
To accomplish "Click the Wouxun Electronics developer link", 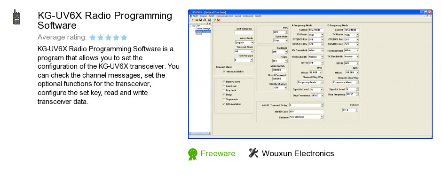I will tap(298, 153).
